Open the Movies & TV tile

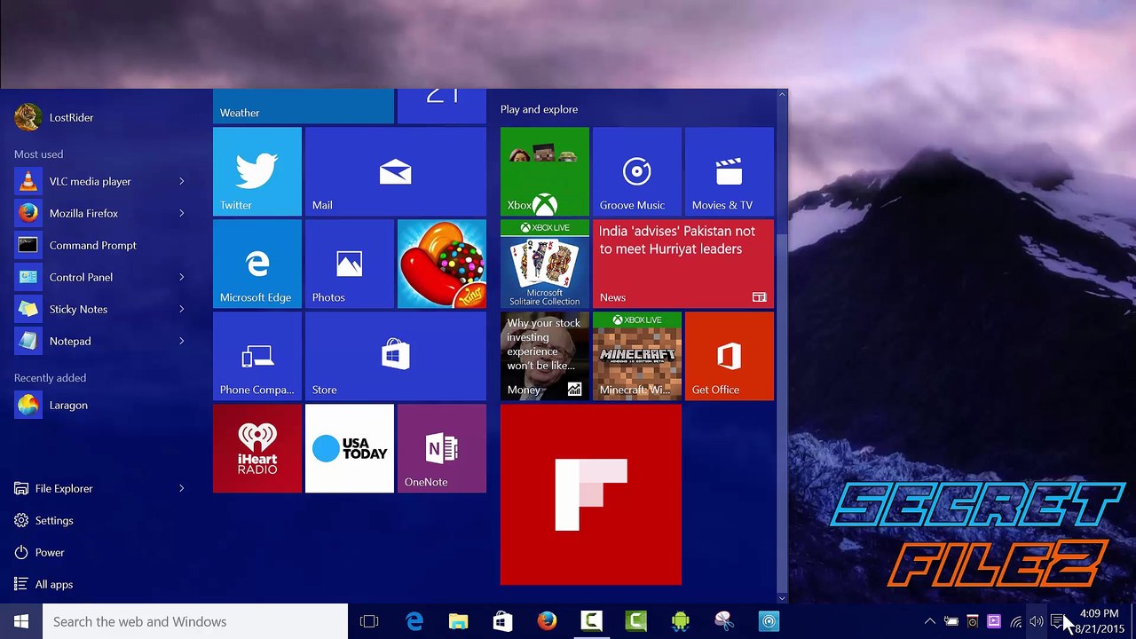click(730, 171)
